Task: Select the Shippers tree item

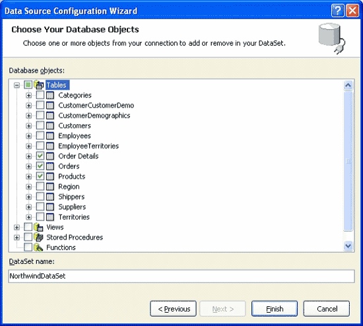Action: pyautogui.click(x=71, y=197)
